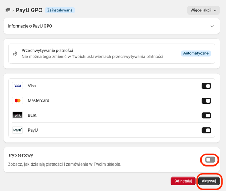Screen dimensions: 226x191
Task: Disable the Visa payment toggle
Action: point(206,86)
